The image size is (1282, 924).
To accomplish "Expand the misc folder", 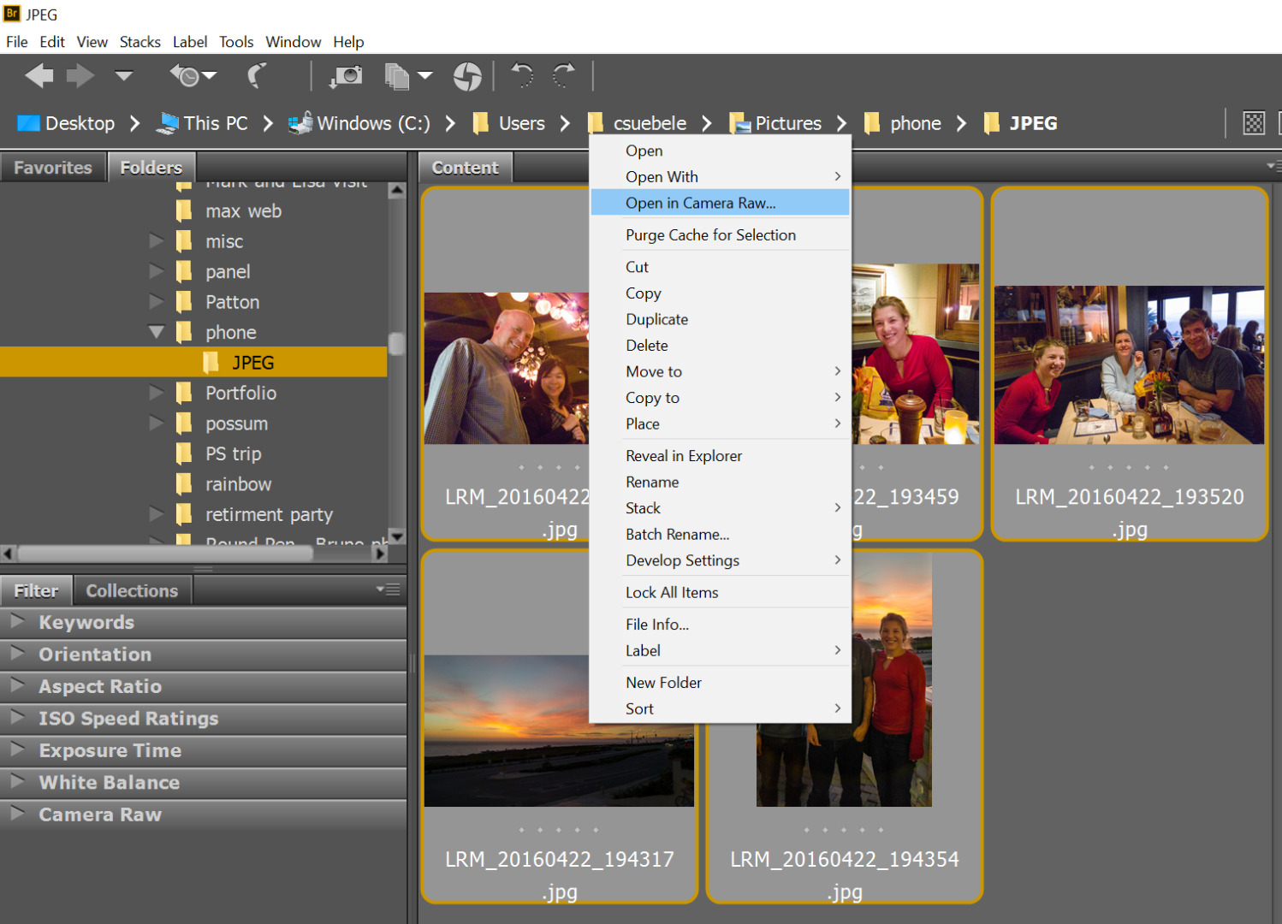I will 157,241.
